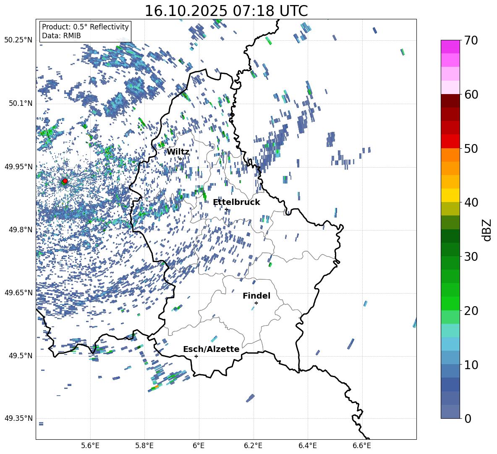The width and height of the screenshot is (497, 454).
Task: Click the 50.25°N latitude tick label
Action: (18, 40)
